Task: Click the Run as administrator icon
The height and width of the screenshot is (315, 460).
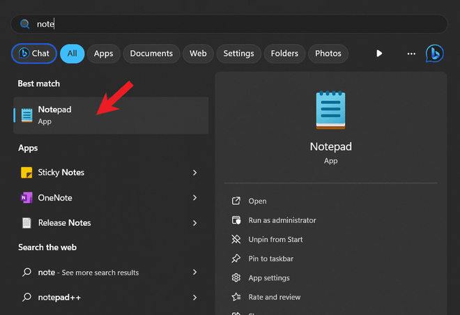Action: [236, 220]
